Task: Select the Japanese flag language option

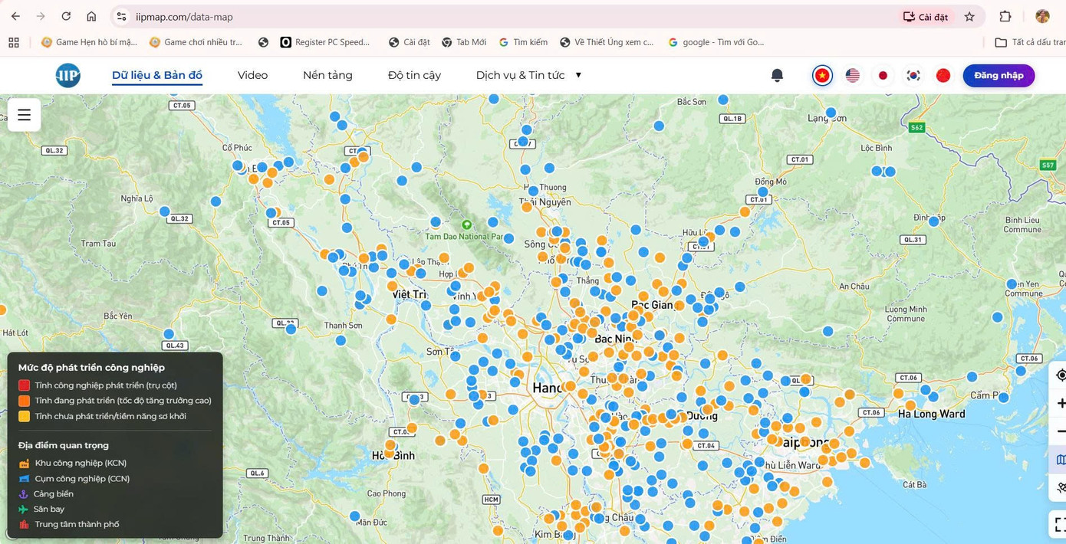Action: click(x=883, y=75)
